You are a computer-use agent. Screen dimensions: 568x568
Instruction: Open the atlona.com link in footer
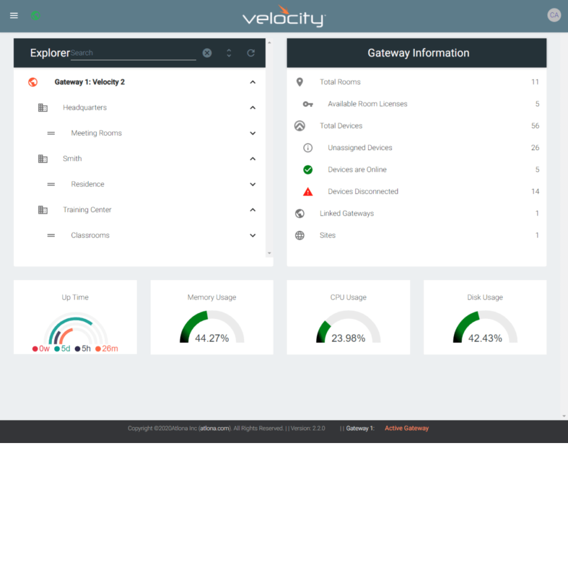(214, 428)
